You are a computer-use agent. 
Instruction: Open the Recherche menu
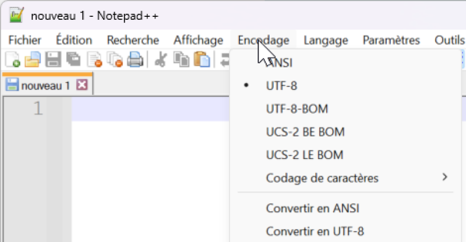[x=133, y=40]
